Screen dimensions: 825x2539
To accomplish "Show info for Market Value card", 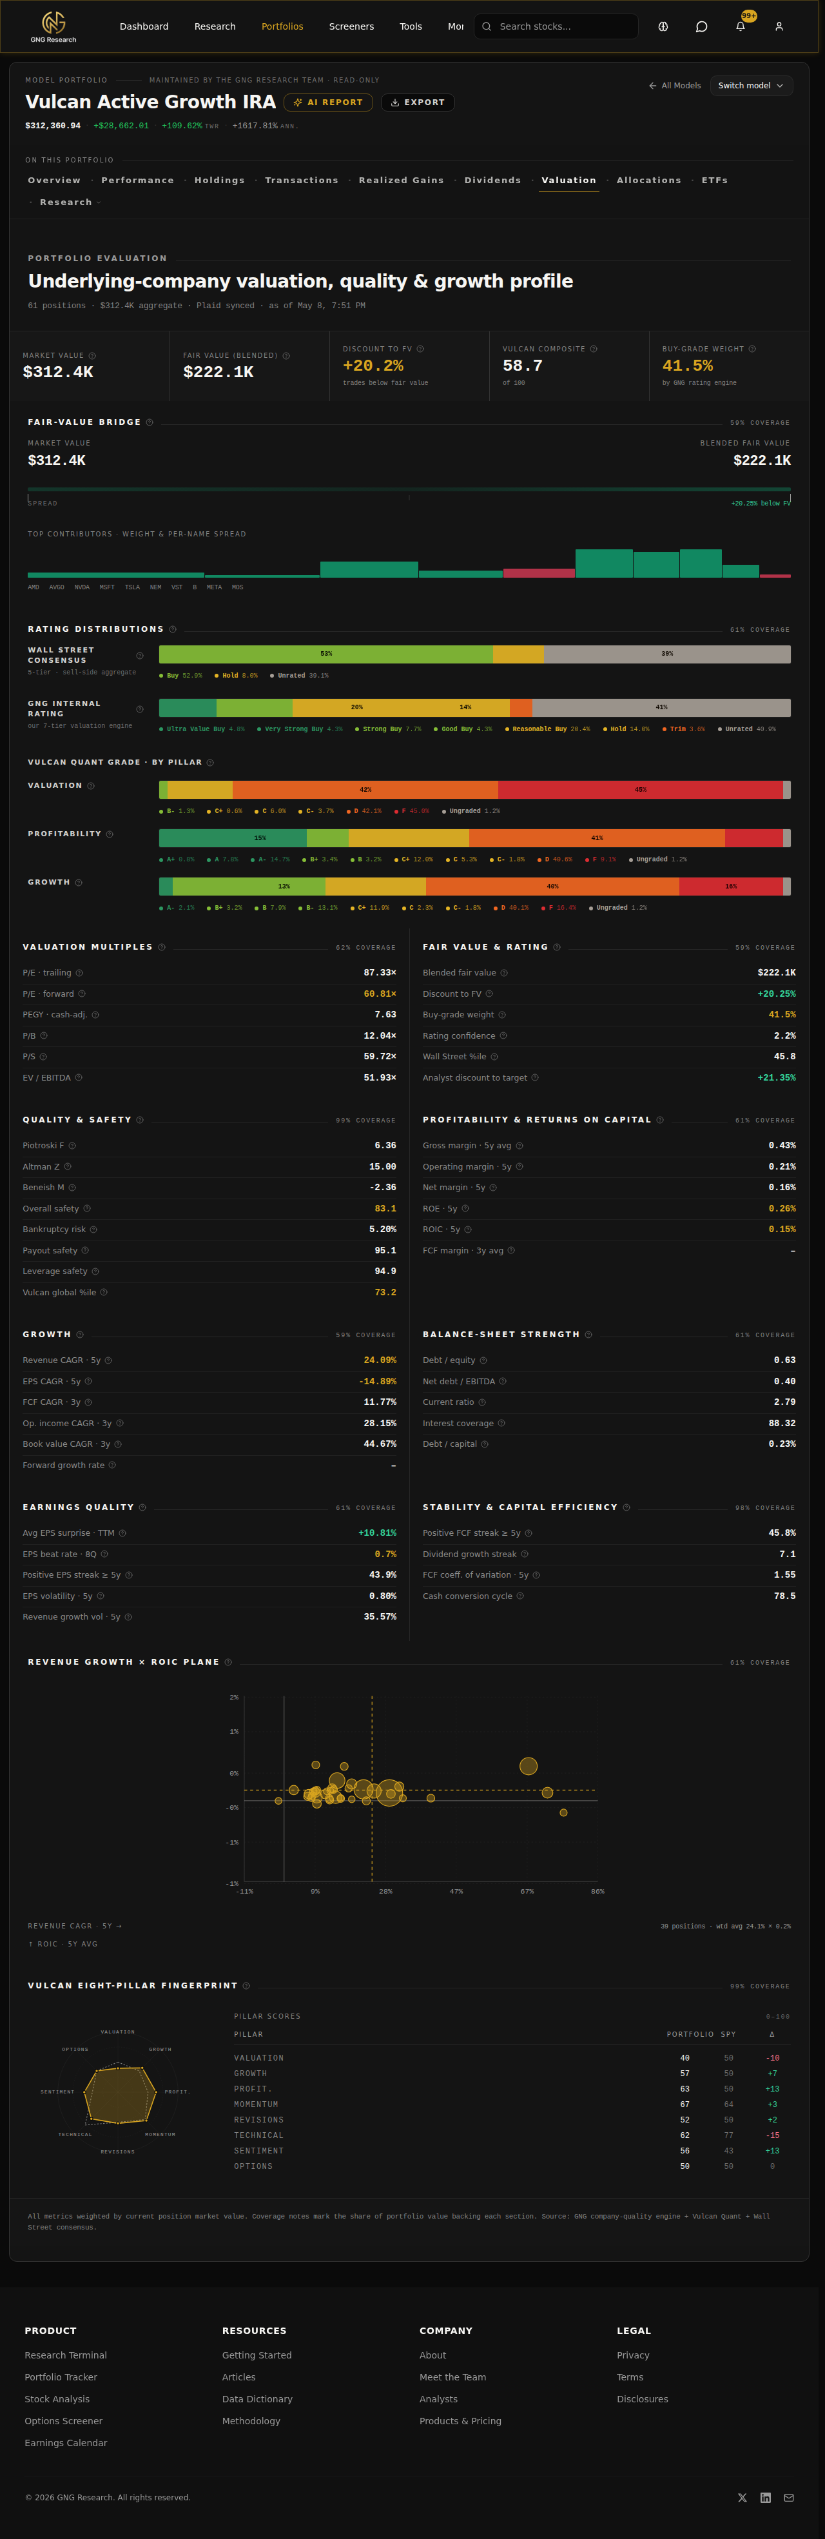I will point(93,356).
